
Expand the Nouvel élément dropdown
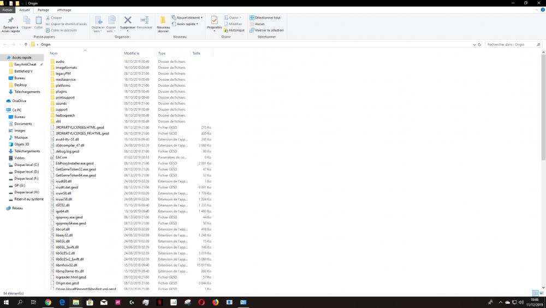[187, 18]
